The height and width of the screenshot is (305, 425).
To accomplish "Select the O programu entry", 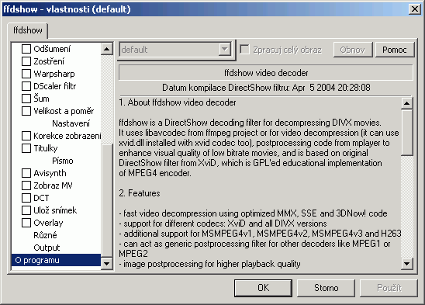I will [x=56, y=260].
